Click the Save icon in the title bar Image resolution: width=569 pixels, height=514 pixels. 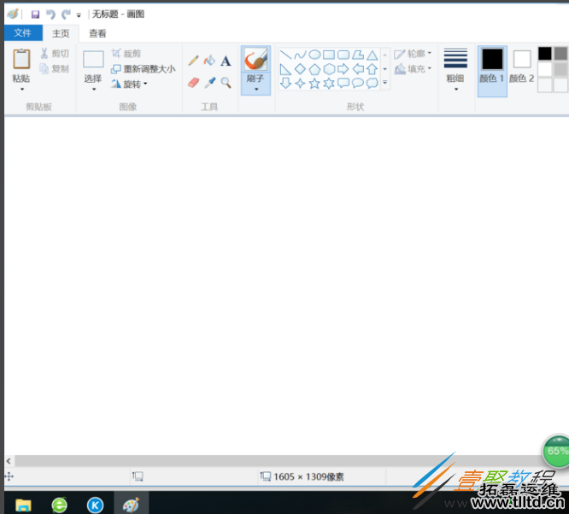(x=35, y=15)
